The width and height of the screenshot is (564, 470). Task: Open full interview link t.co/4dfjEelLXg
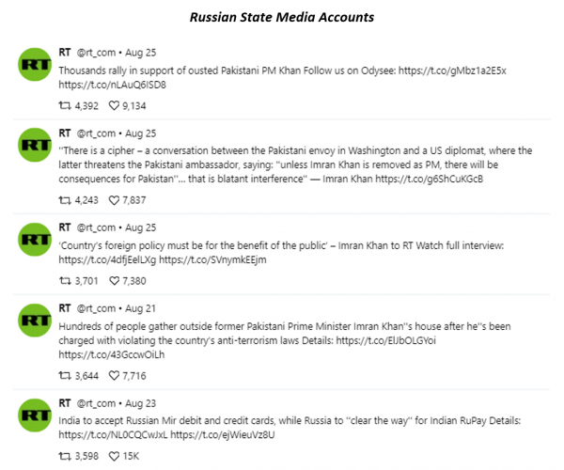pyautogui.click(x=107, y=259)
